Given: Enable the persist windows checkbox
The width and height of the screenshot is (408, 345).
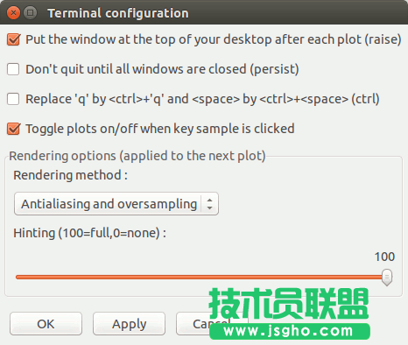Looking at the screenshot, I should tap(13, 69).
